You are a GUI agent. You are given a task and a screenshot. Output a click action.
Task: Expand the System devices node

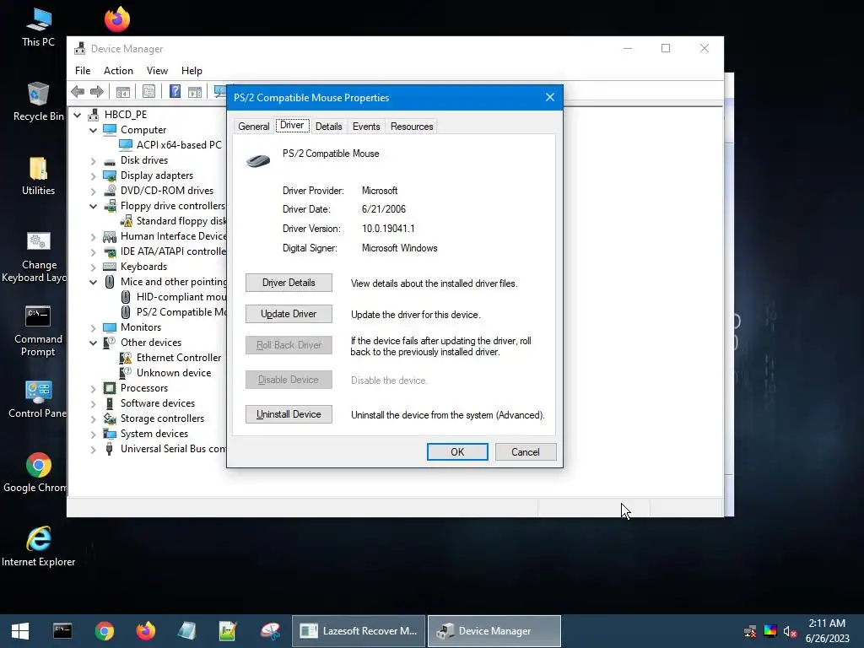pyautogui.click(x=93, y=435)
